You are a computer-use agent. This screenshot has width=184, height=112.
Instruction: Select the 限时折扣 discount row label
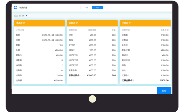coord(126,60)
